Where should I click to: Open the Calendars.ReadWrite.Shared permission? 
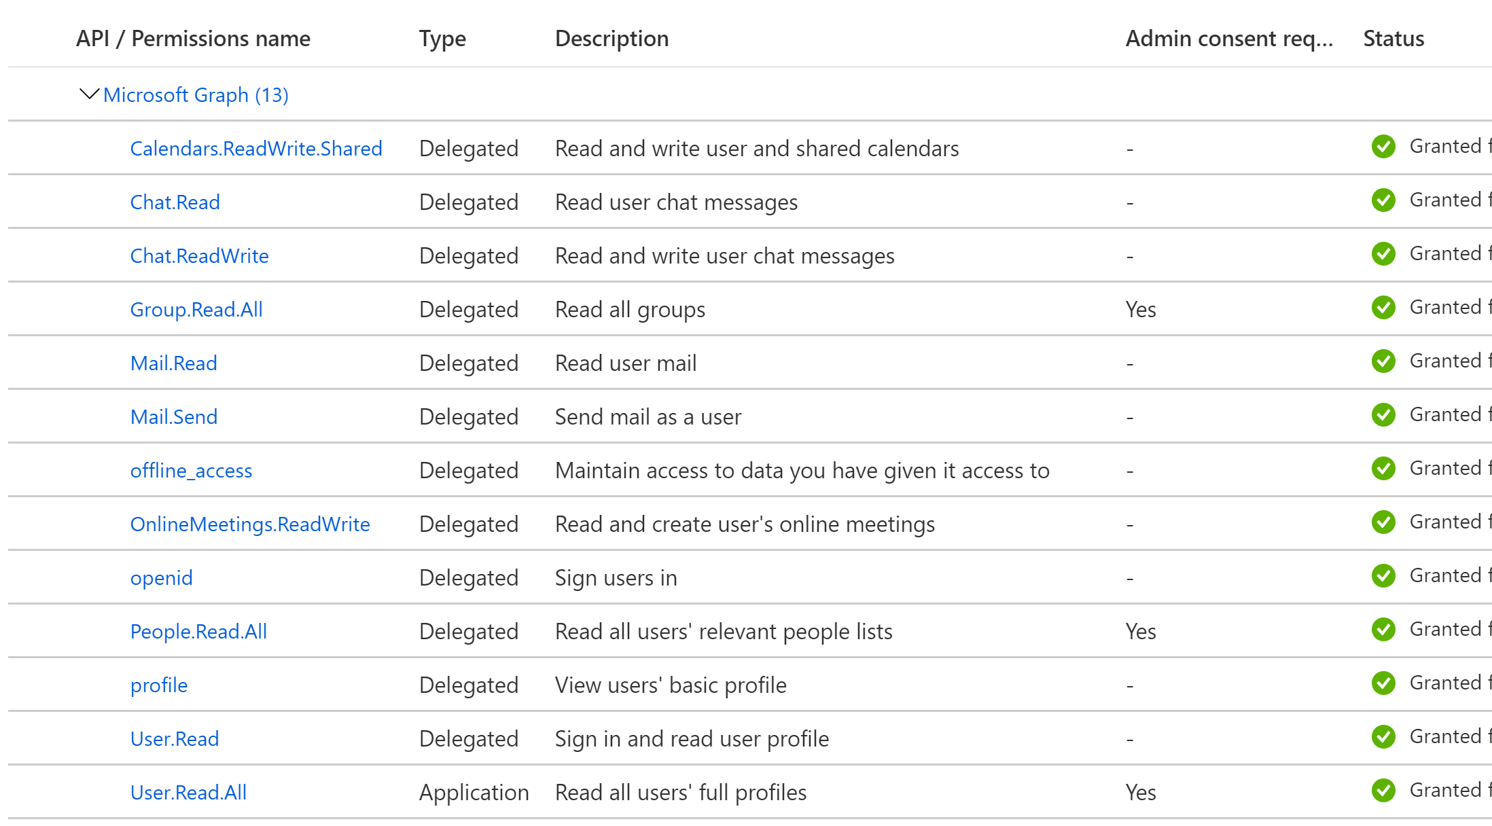click(256, 149)
